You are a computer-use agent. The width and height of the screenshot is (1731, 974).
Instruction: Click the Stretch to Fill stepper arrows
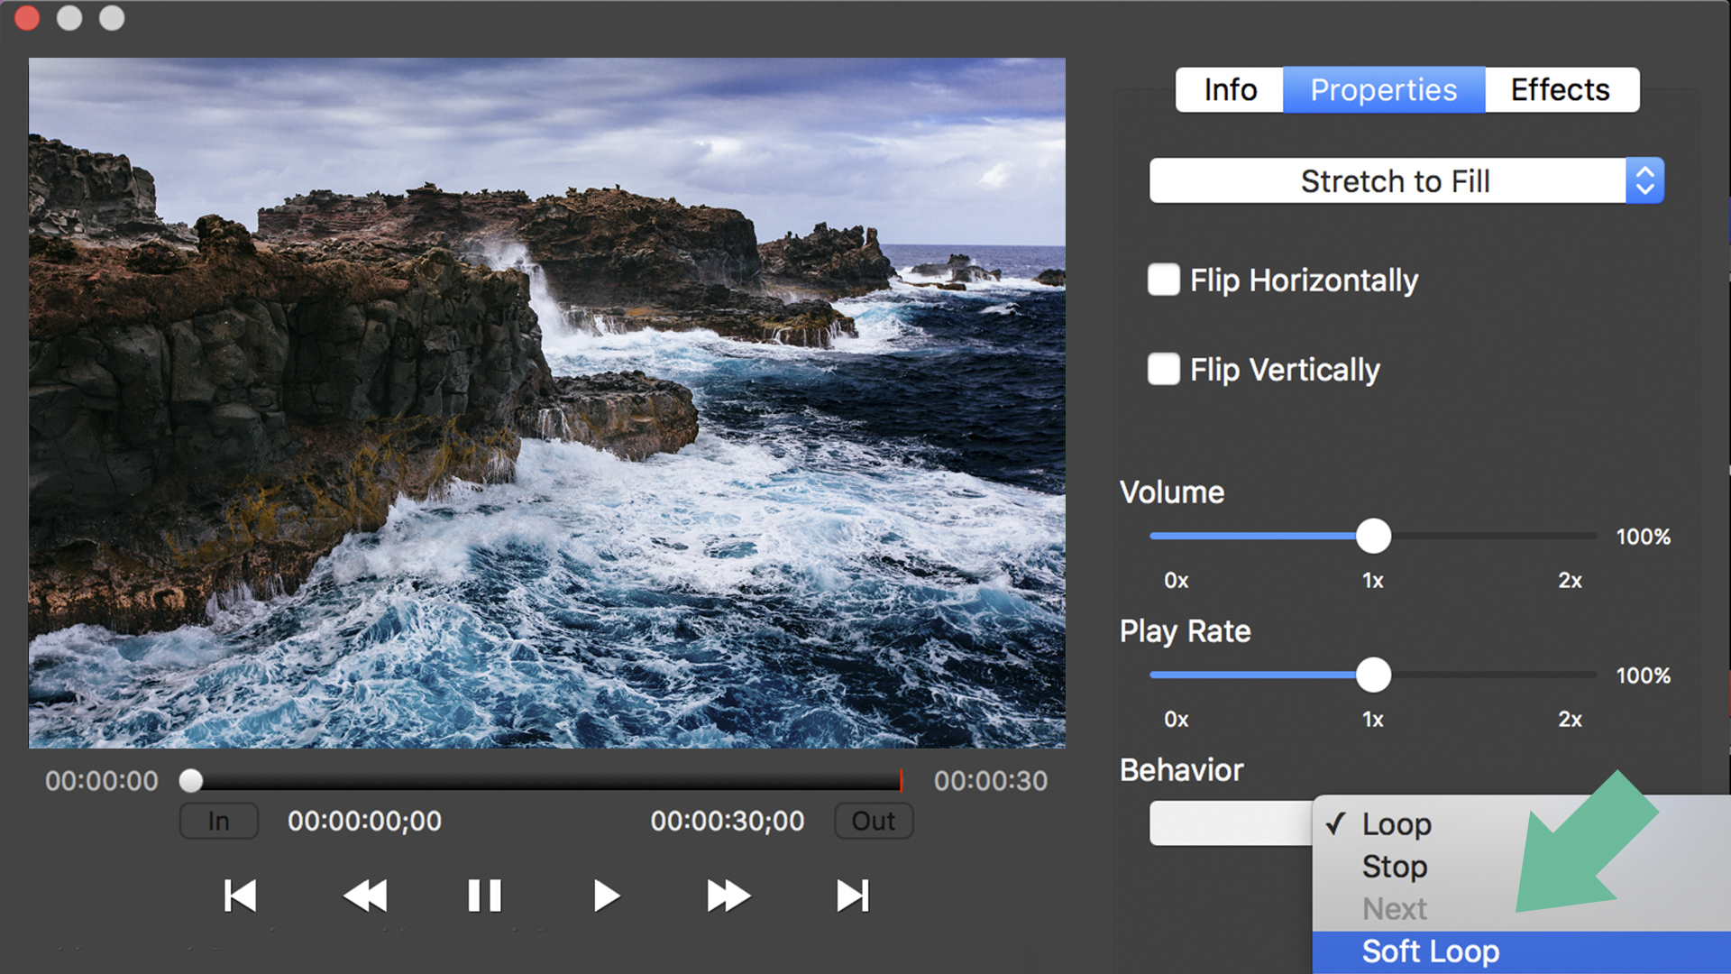1644,180
